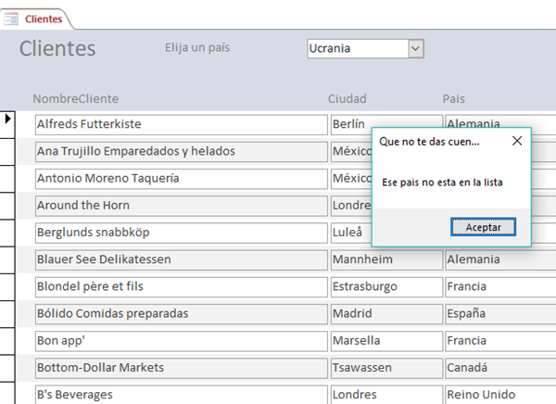The width and height of the screenshot is (556, 404).
Task: Select the Blondel père et fils field
Action: pyautogui.click(x=182, y=287)
